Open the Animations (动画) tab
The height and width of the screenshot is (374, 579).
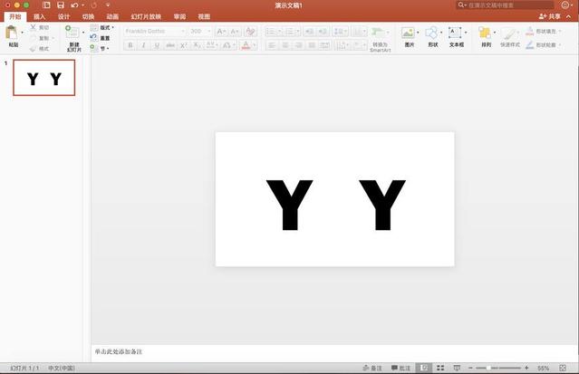point(112,16)
